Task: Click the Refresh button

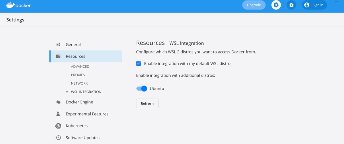Action: pyautogui.click(x=147, y=103)
